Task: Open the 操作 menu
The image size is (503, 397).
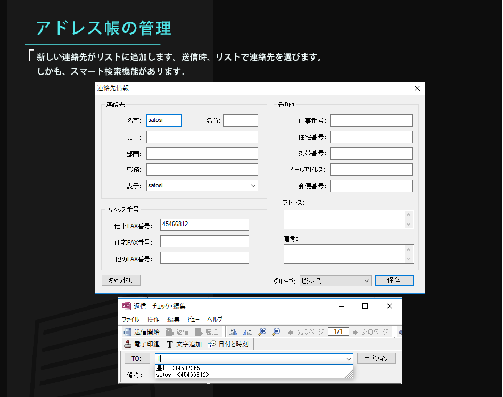Action: [153, 319]
